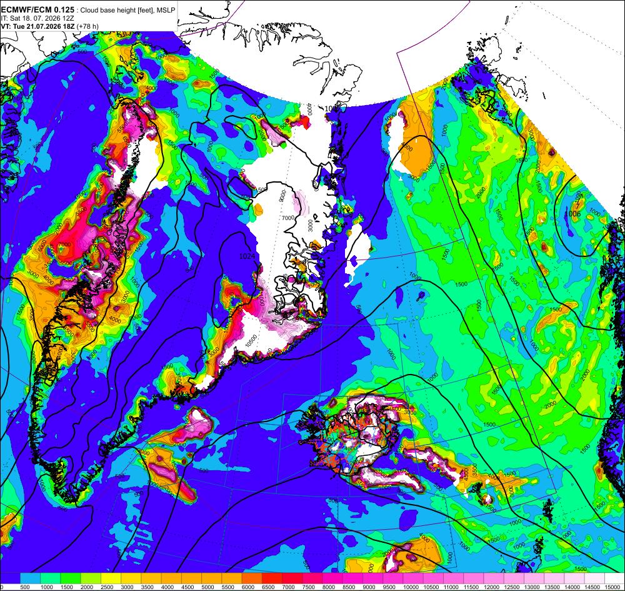Pick the lime 2000–2500 ft legend swatch
Image resolution: width=625 pixels, height=591 pixels.
[x=91, y=578]
